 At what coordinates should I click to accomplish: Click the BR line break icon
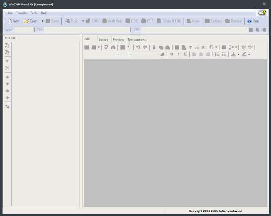click(x=204, y=47)
